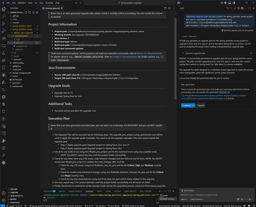Click the chat message input field

pyautogui.click(x=216, y=195)
